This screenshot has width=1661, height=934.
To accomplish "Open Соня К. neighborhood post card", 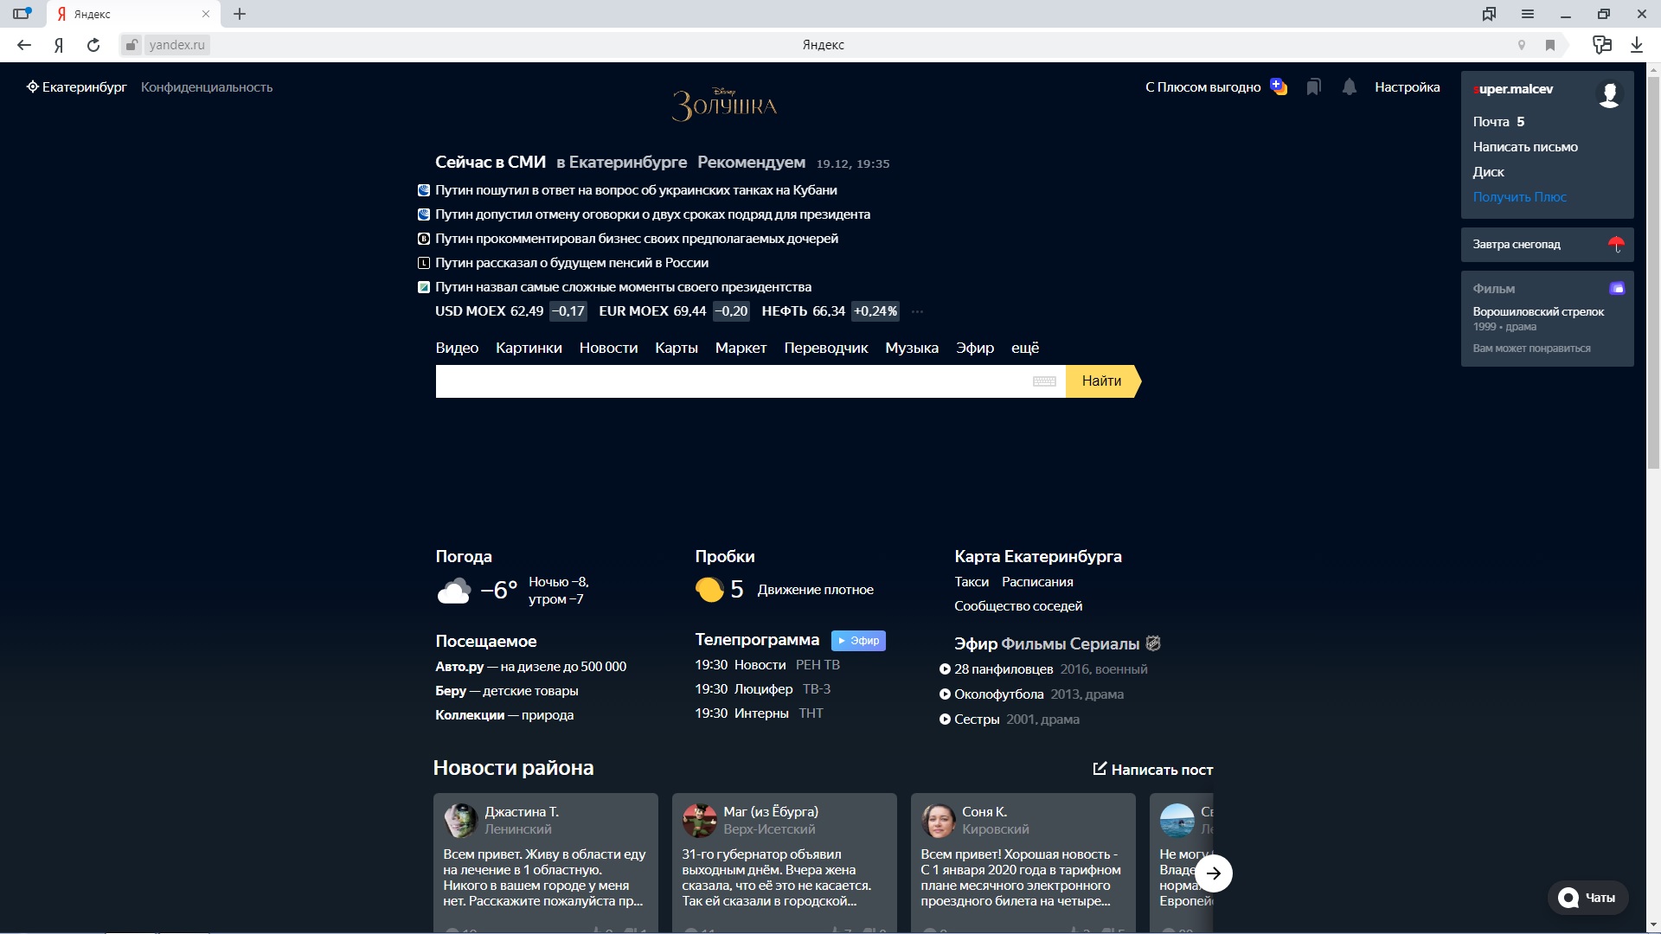I will click(x=1023, y=862).
